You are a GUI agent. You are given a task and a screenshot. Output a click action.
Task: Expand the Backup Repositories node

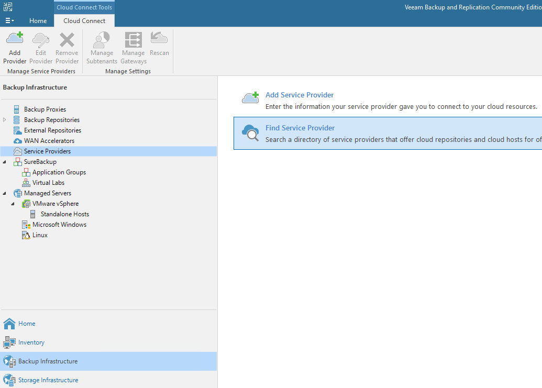pos(5,120)
